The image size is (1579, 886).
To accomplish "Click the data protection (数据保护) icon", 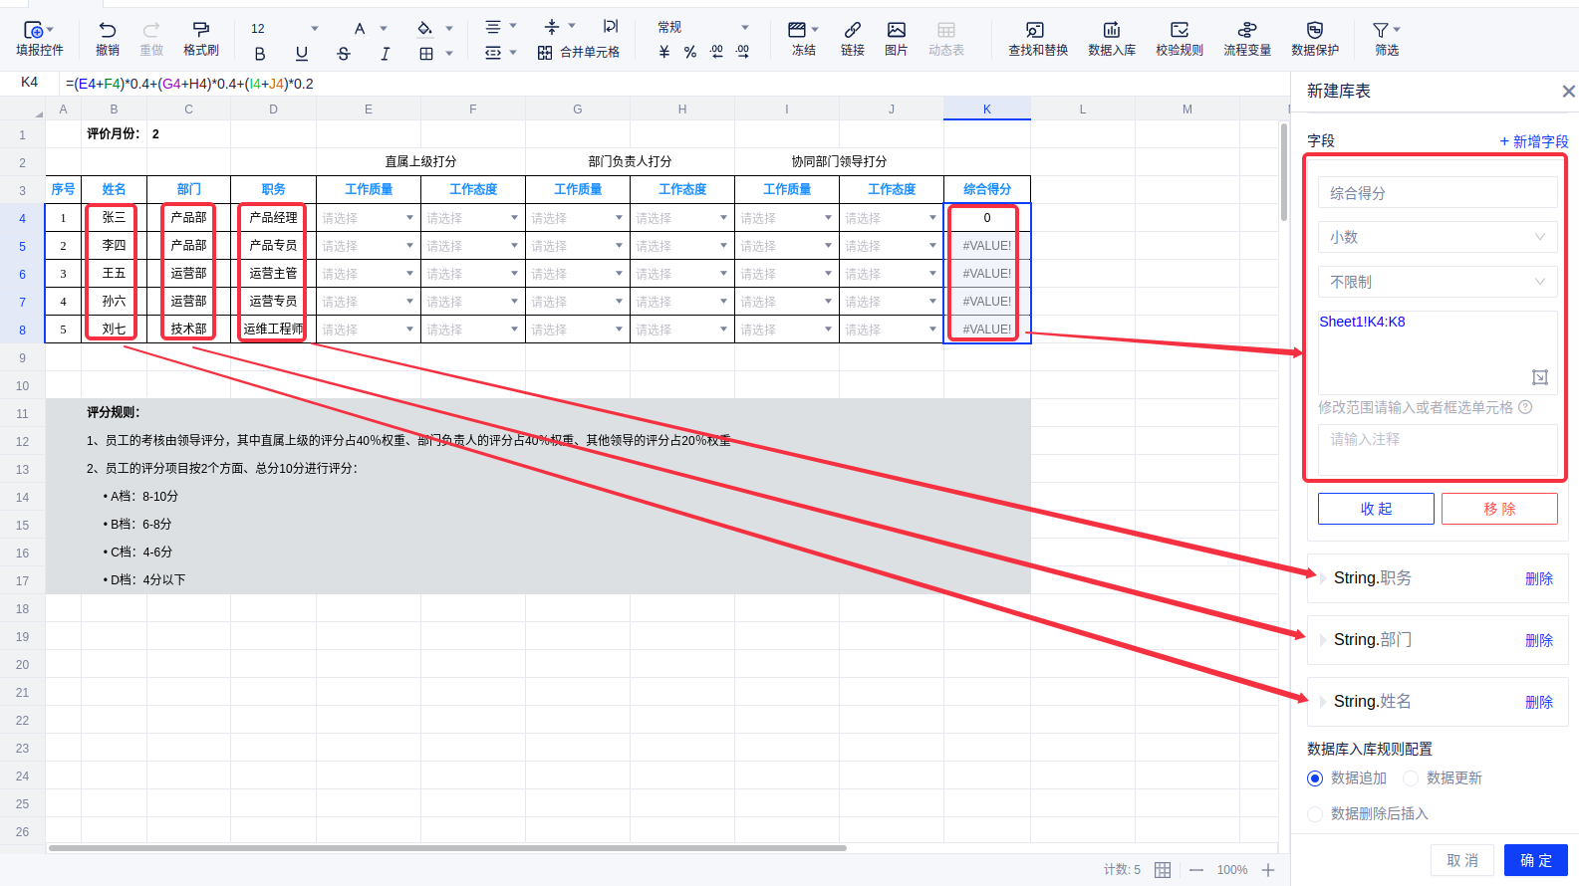I will [x=1314, y=30].
